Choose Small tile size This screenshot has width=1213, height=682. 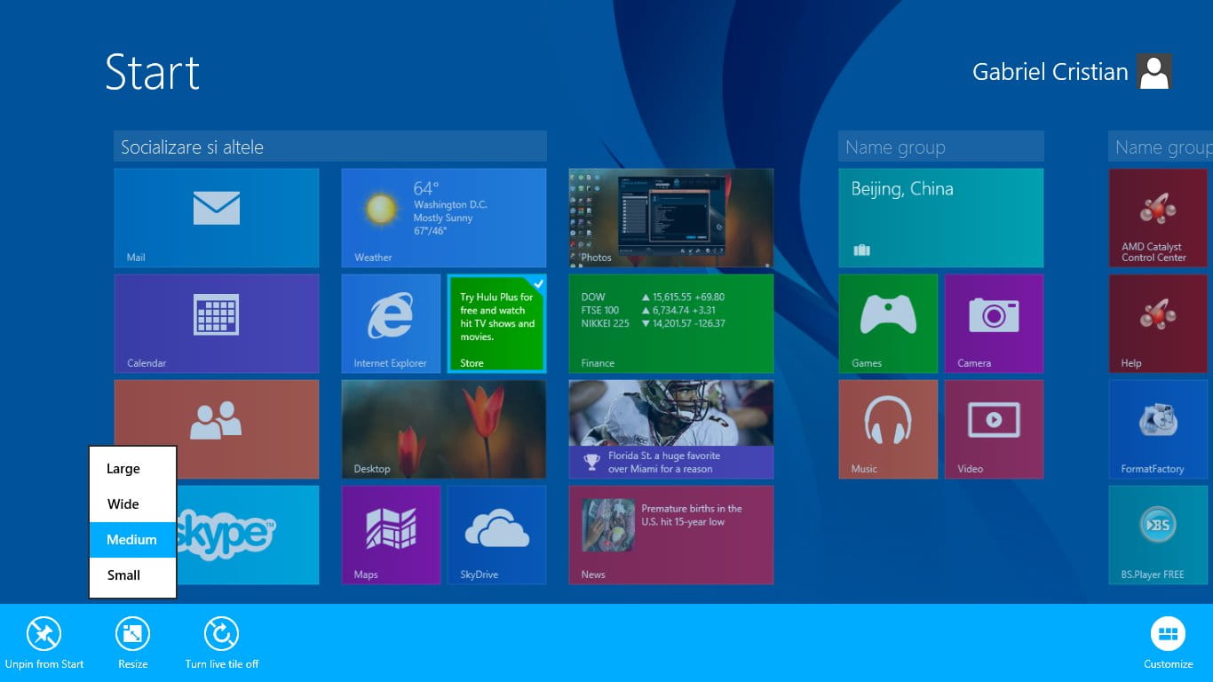coord(133,575)
